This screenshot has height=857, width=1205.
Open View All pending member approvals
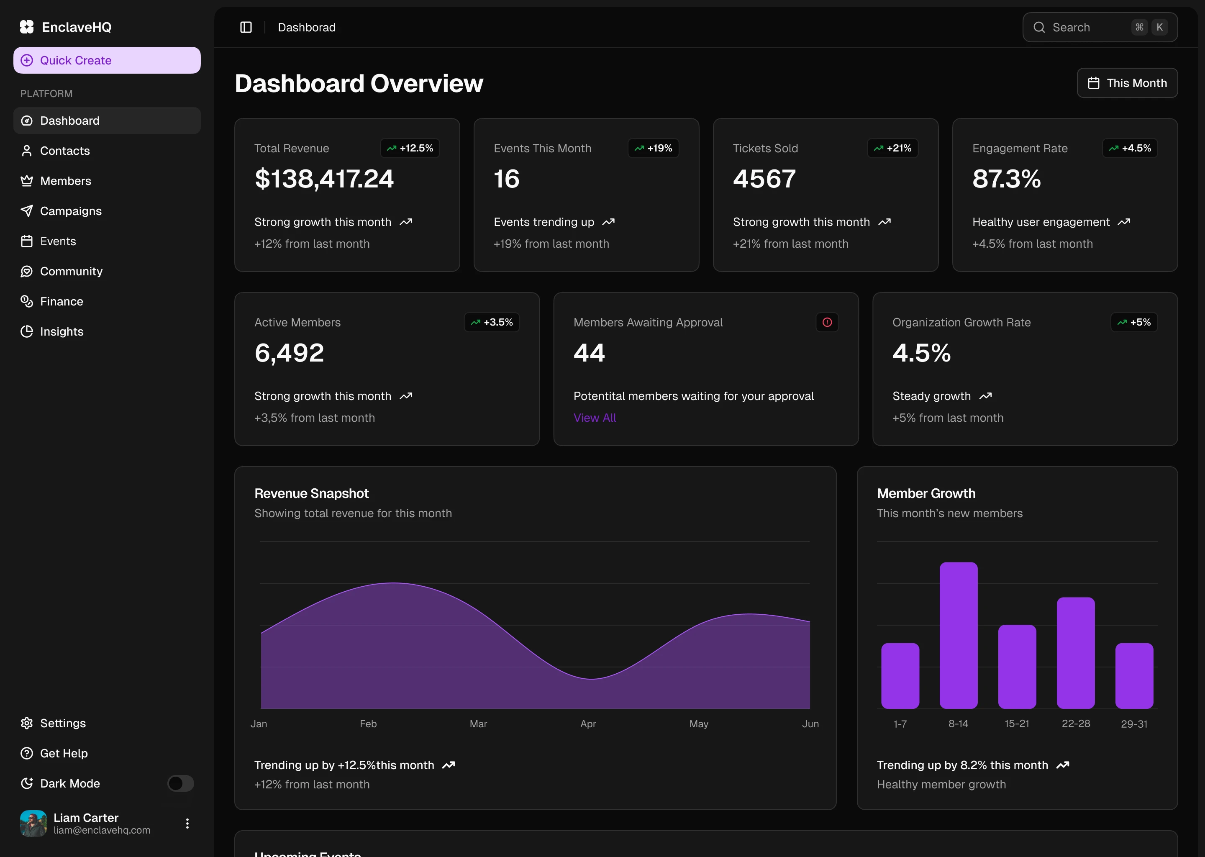click(594, 418)
